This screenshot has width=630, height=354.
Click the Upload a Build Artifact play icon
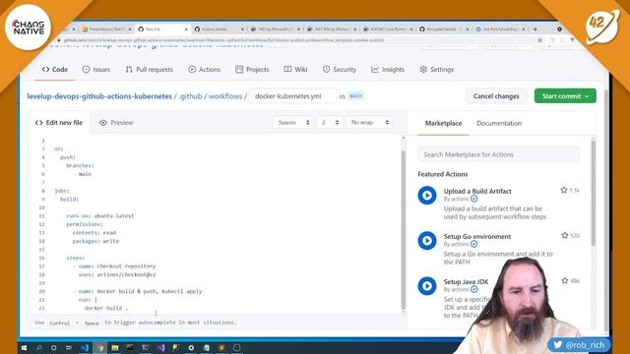tap(427, 196)
